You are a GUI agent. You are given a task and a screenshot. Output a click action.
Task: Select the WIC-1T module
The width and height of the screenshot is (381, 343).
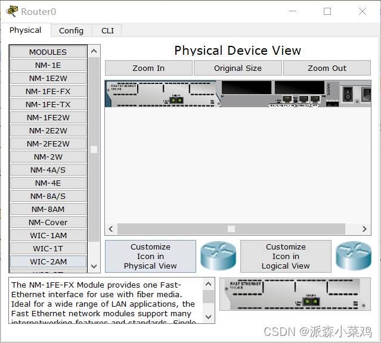tap(48, 248)
